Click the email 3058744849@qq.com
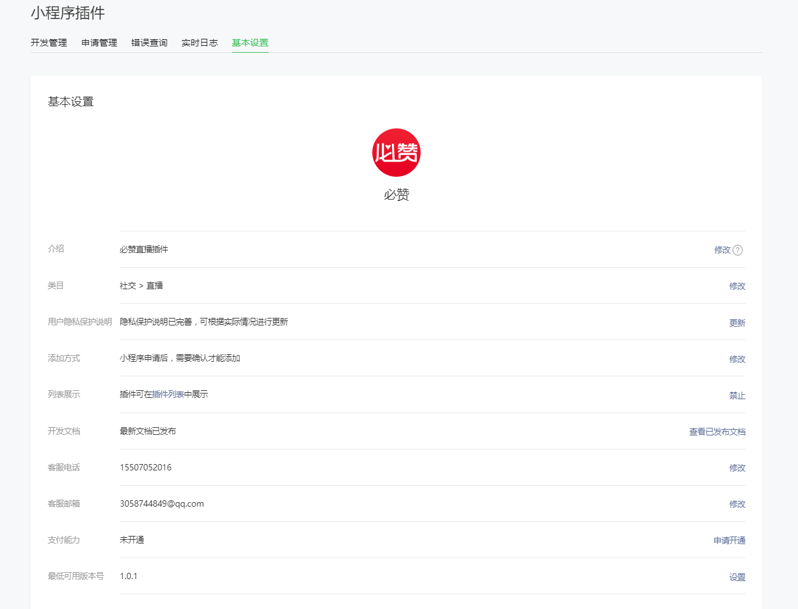This screenshot has height=609, width=798. tap(162, 503)
